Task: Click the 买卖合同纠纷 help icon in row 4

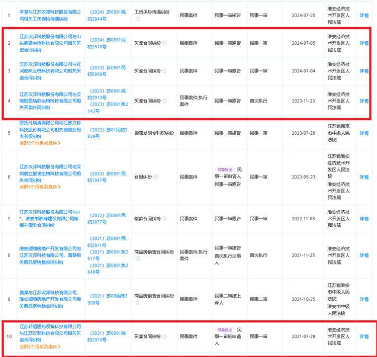Action: point(164,101)
